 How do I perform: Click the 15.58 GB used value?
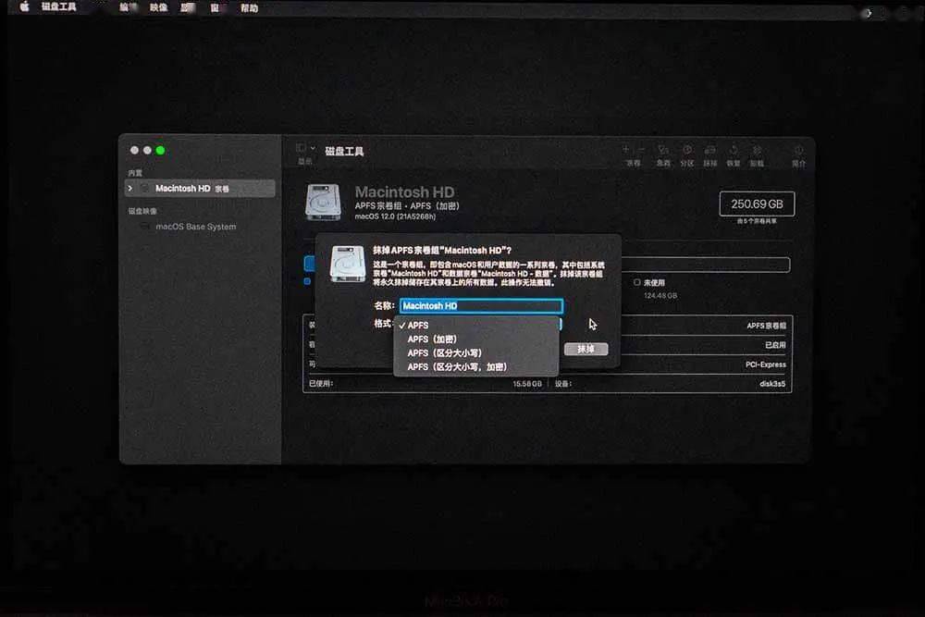(527, 384)
